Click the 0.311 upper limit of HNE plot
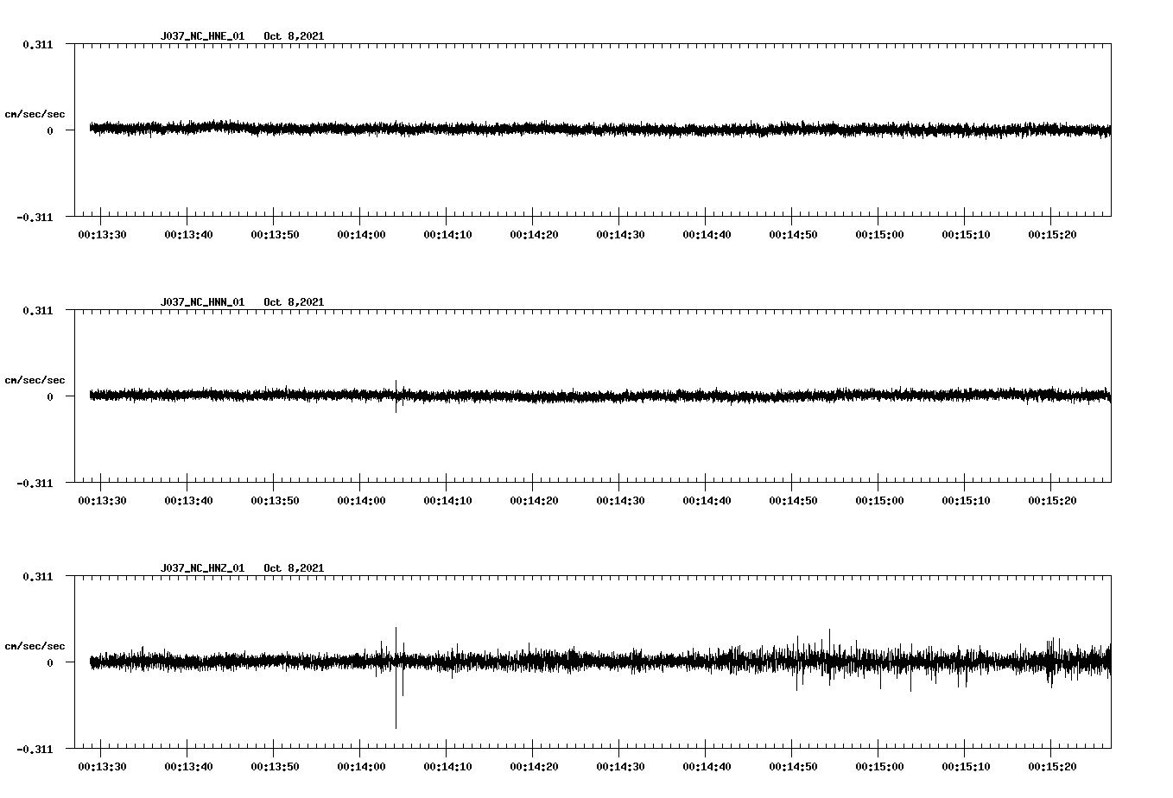The width and height of the screenshot is (1173, 798). (37, 44)
